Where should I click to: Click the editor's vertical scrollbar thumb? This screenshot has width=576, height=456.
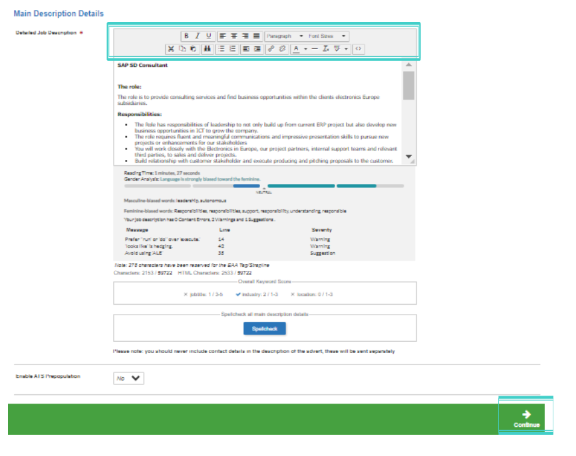tap(408, 86)
